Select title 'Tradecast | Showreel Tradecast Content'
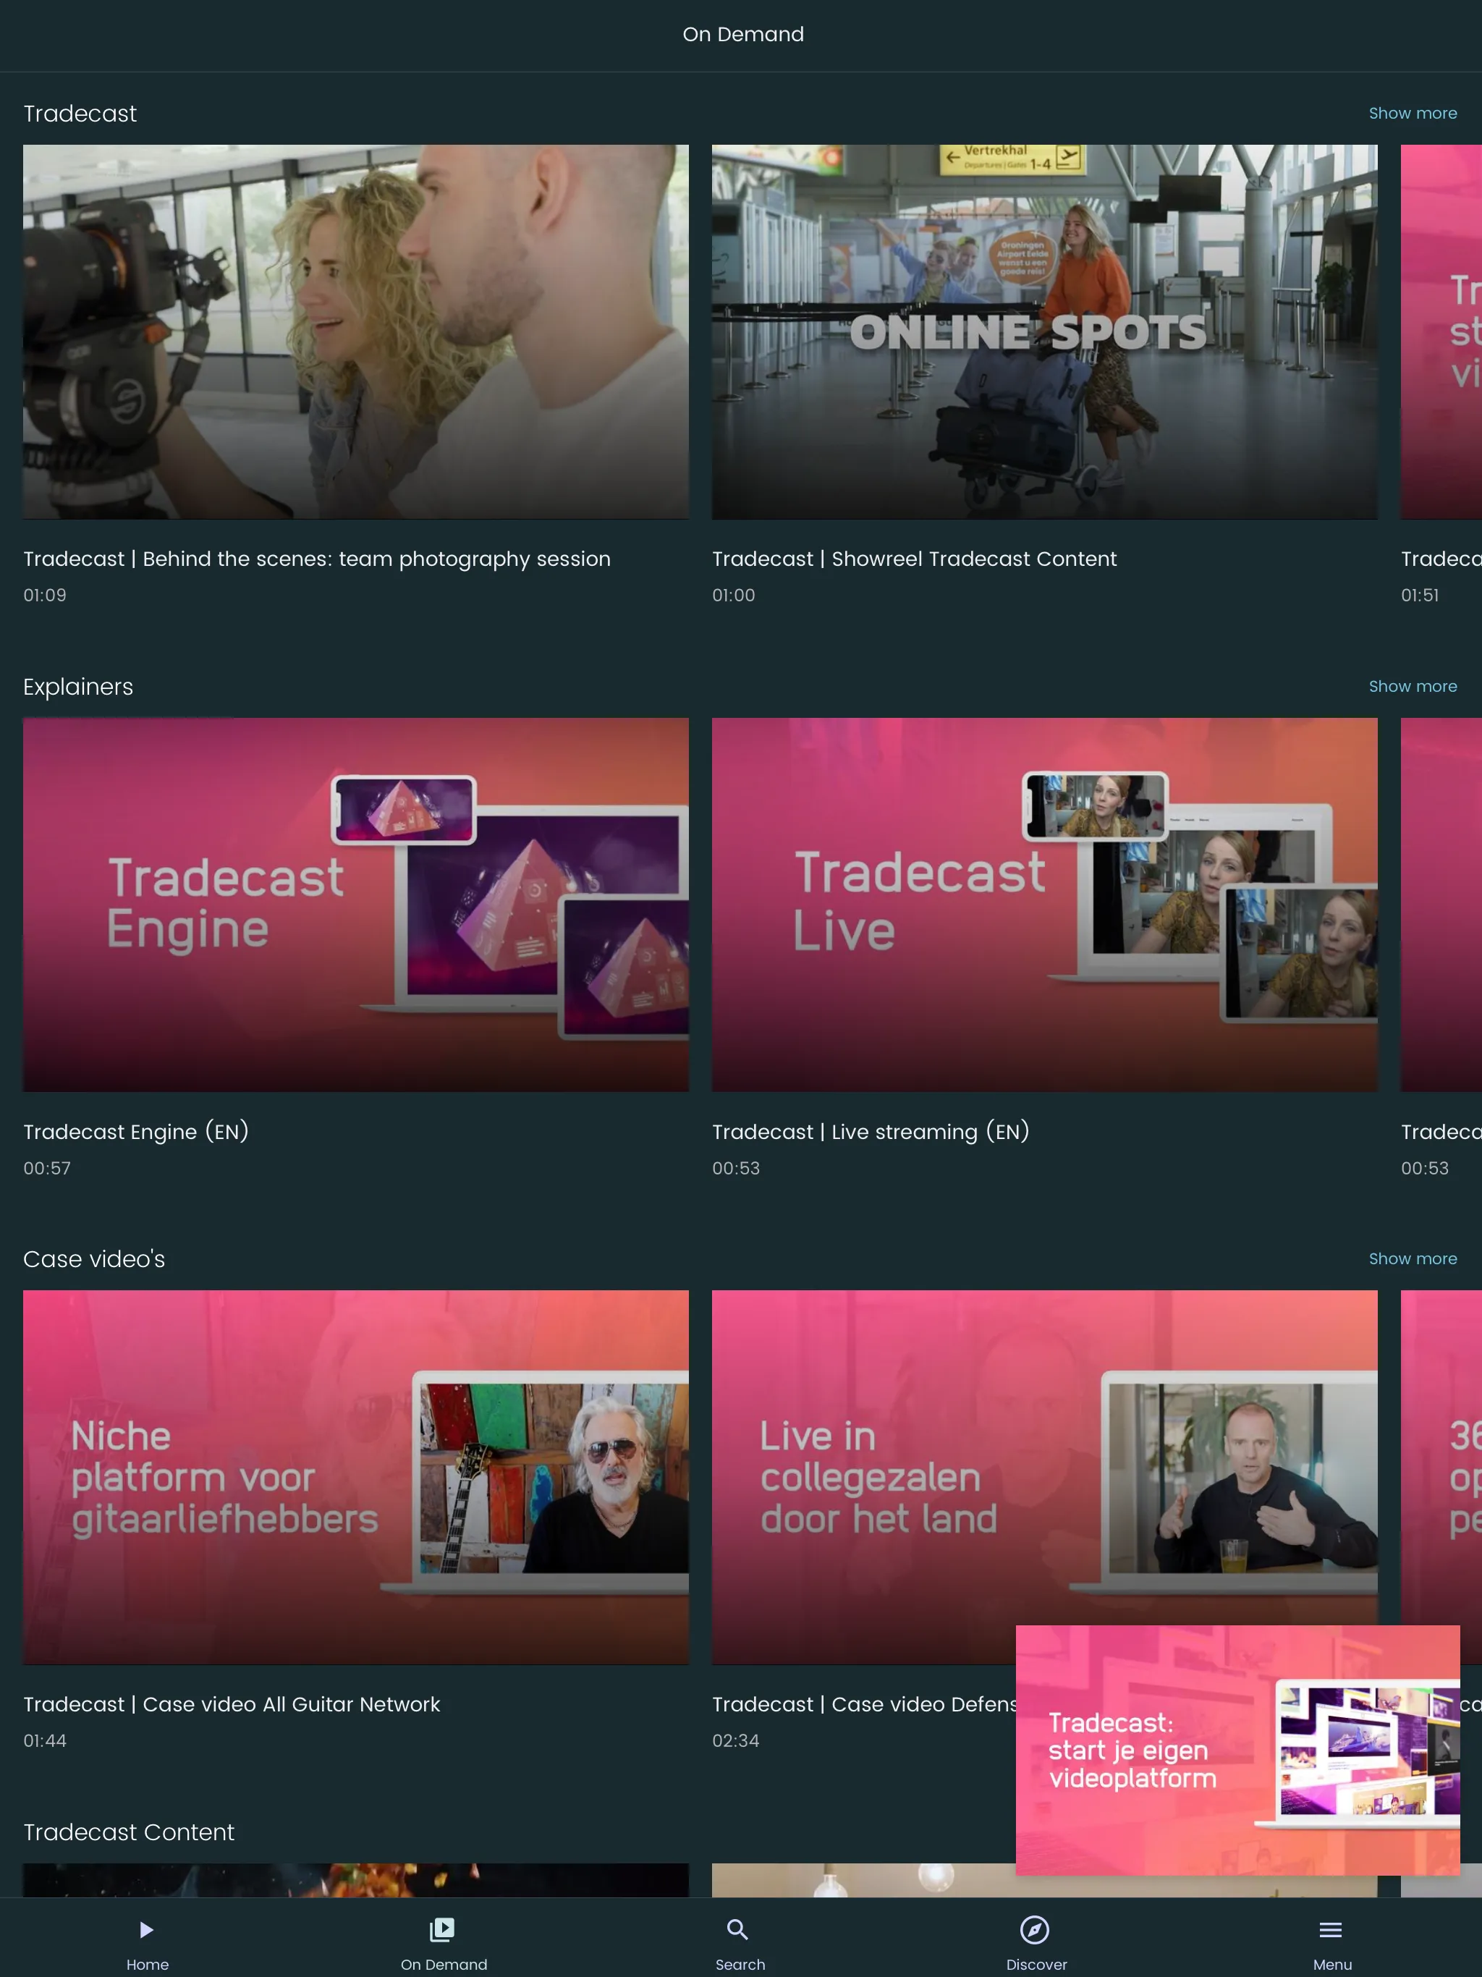The image size is (1482, 1977). point(915,559)
